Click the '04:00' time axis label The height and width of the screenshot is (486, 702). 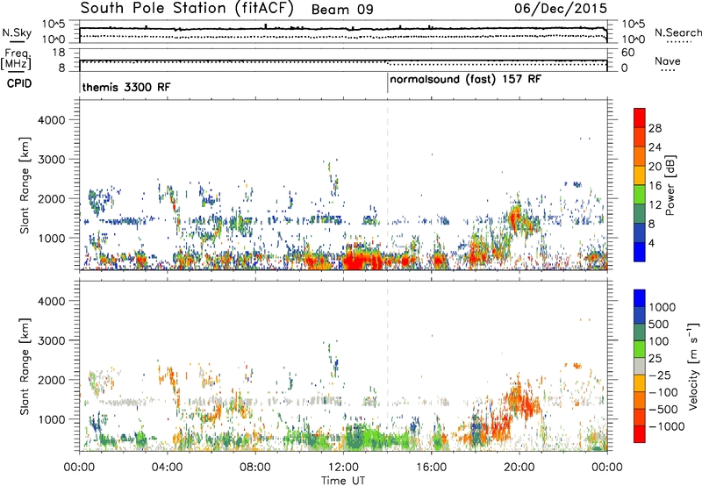168,468
